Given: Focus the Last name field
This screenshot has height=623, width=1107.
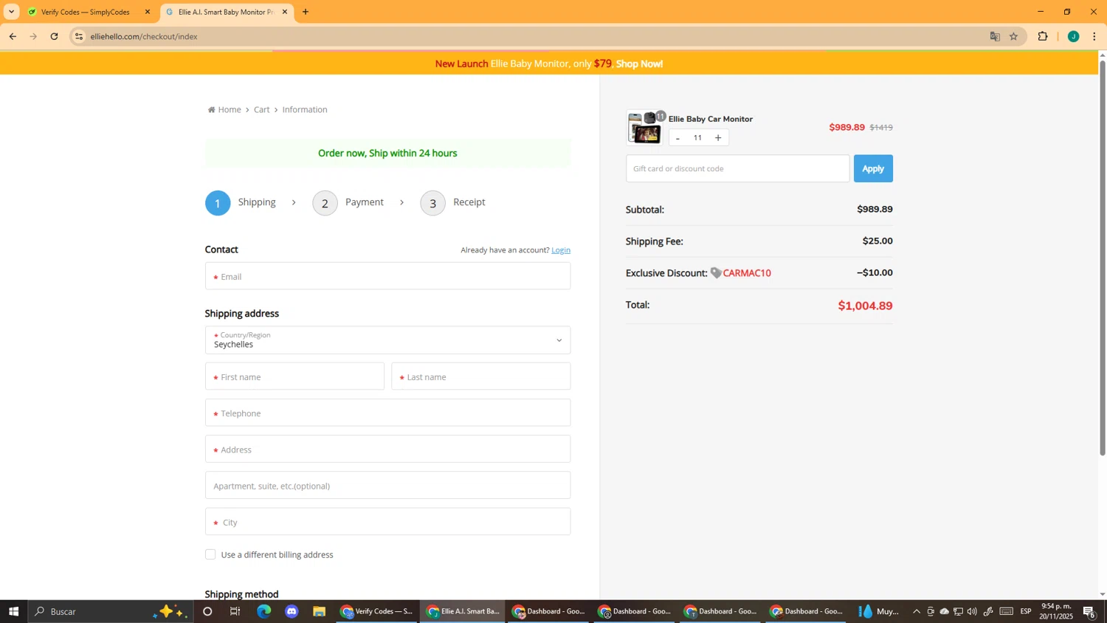Looking at the screenshot, I should click(x=480, y=376).
